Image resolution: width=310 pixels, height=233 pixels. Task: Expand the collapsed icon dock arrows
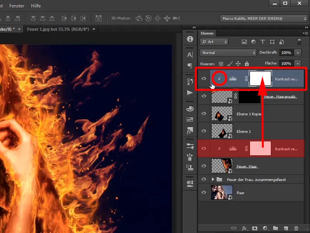tap(194, 27)
